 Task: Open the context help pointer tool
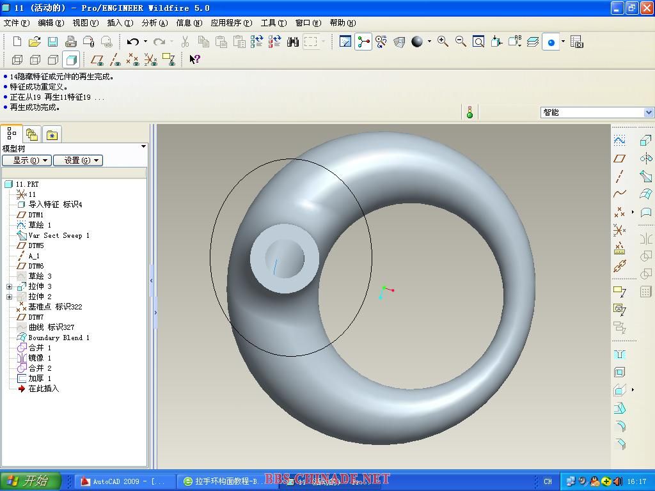(x=194, y=59)
